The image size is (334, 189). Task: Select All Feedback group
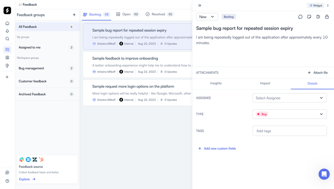[x=48, y=27]
